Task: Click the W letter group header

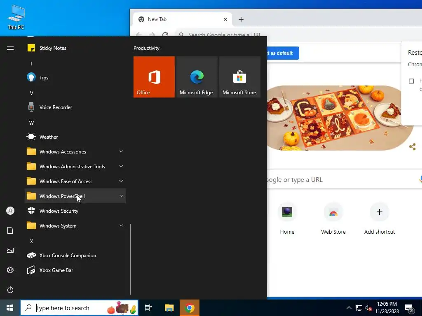Action: 31,123
